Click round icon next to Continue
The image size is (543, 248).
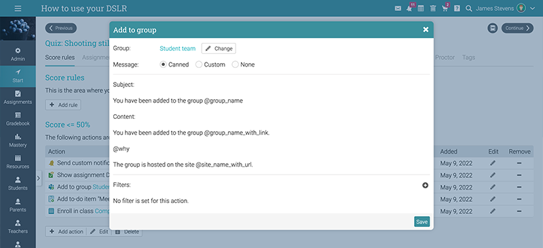[x=493, y=28]
